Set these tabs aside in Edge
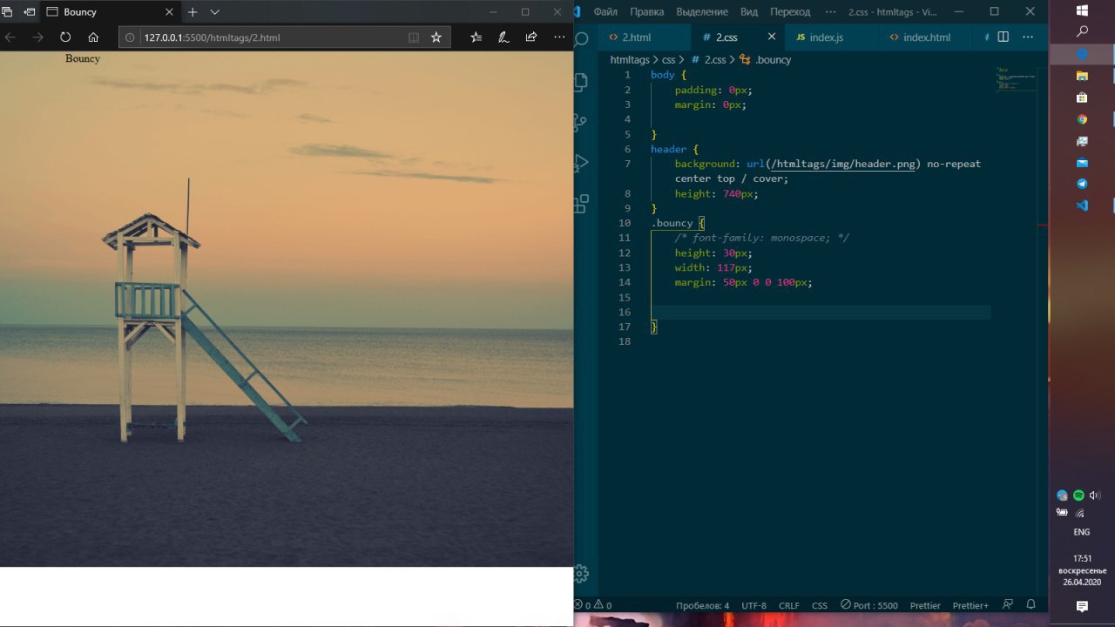The height and width of the screenshot is (627, 1115). [30, 12]
